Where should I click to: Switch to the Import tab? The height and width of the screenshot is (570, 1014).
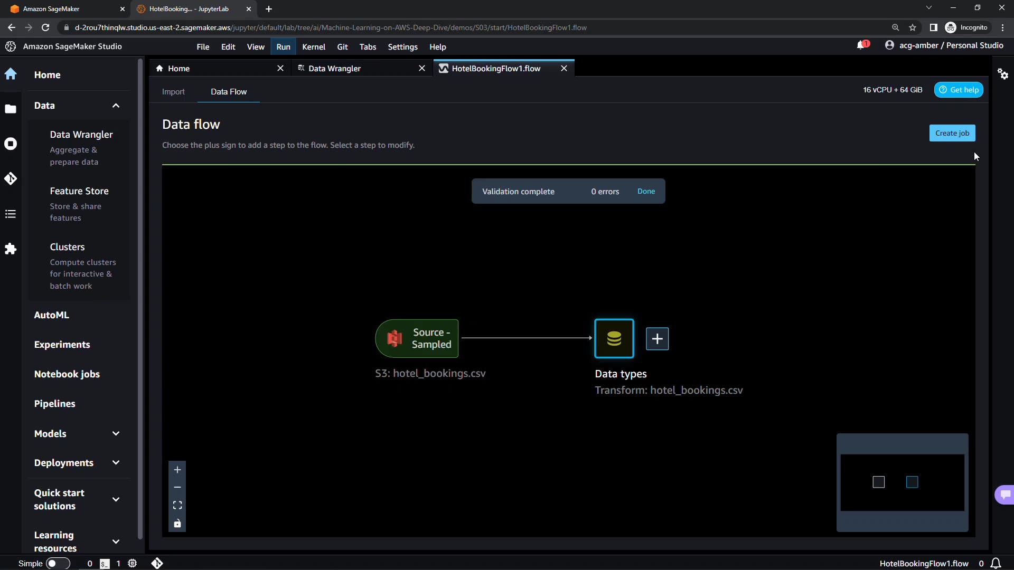tap(173, 92)
